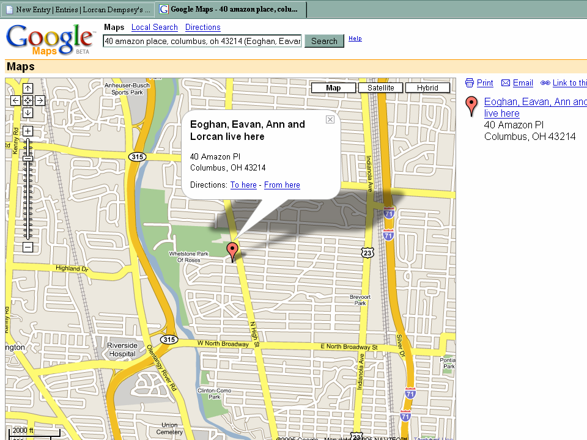Open the Directions link
Image resolution: width=587 pixels, height=440 pixels.
(203, 28)
